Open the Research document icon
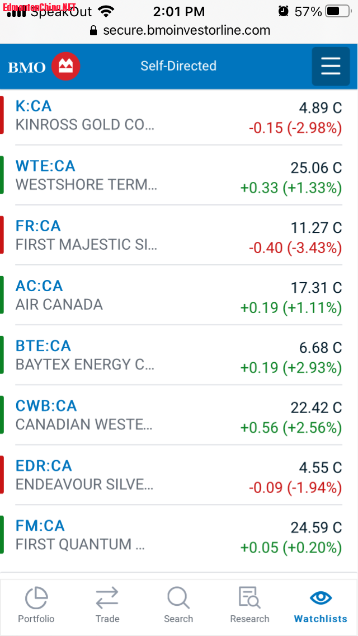The image size is (358, 636). point(249,598)
